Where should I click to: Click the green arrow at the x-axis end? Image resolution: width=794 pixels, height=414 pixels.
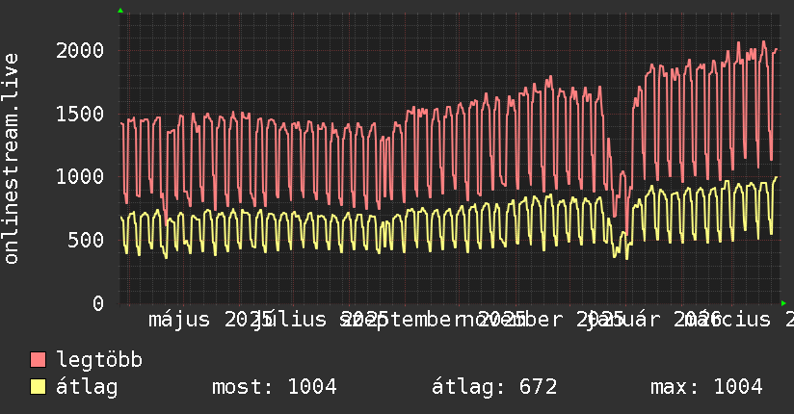click(x=783, y=303)
